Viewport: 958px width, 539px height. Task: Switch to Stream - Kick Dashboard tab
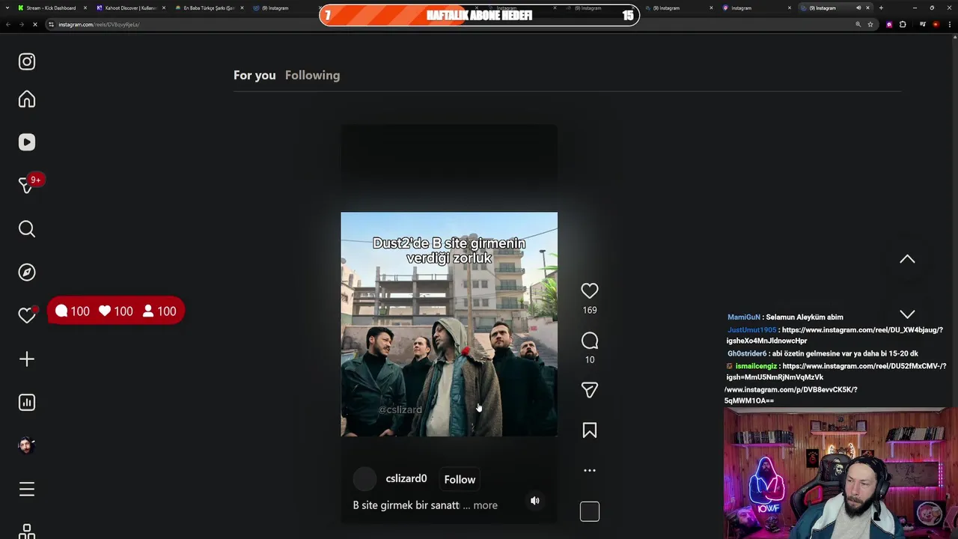(x=51, y=7)
